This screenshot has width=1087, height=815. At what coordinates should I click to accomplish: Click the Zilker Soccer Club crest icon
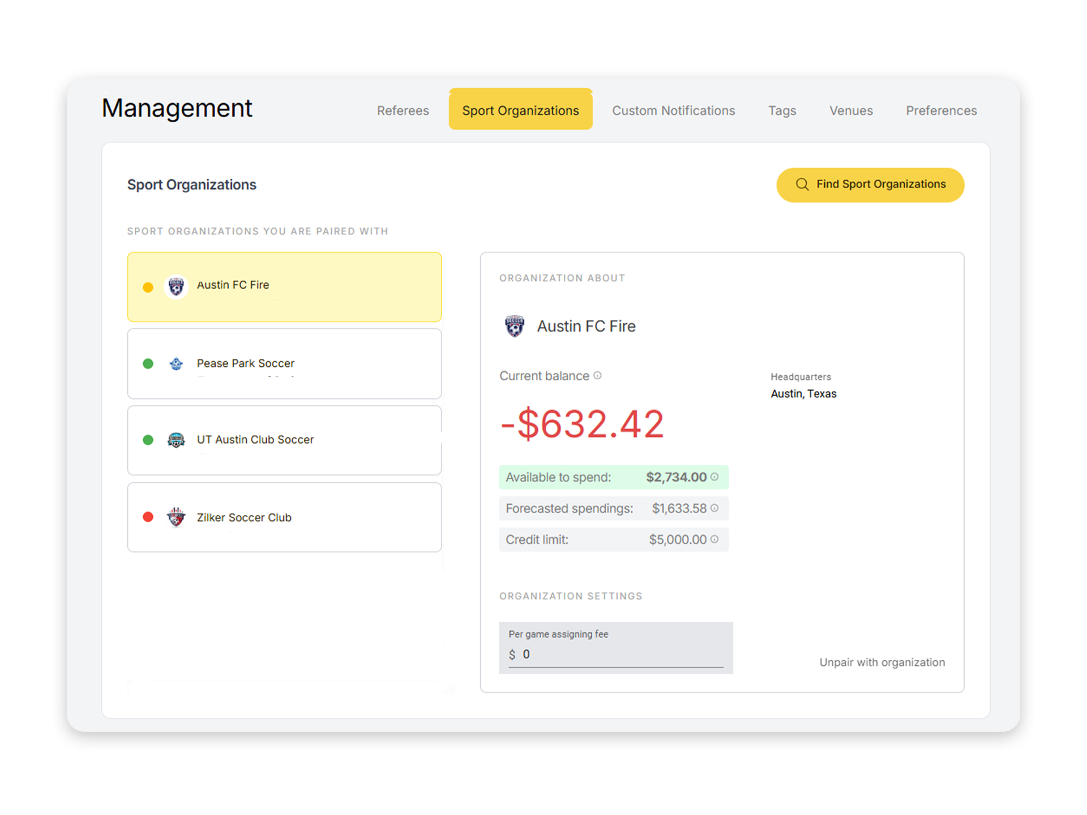(176, 517)
